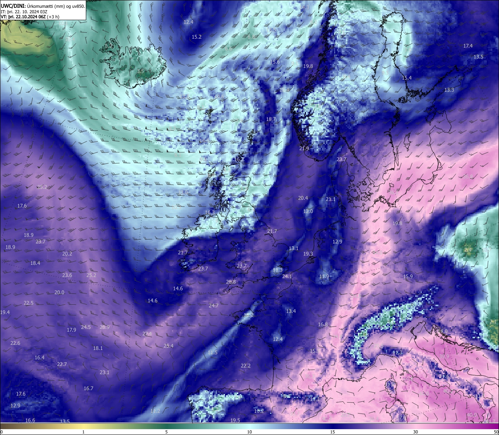Viewport: 499px width, 435px height.
Task: Click the UWC/DINI map title text
Action: pyautogui.click(x=43, y=6)
